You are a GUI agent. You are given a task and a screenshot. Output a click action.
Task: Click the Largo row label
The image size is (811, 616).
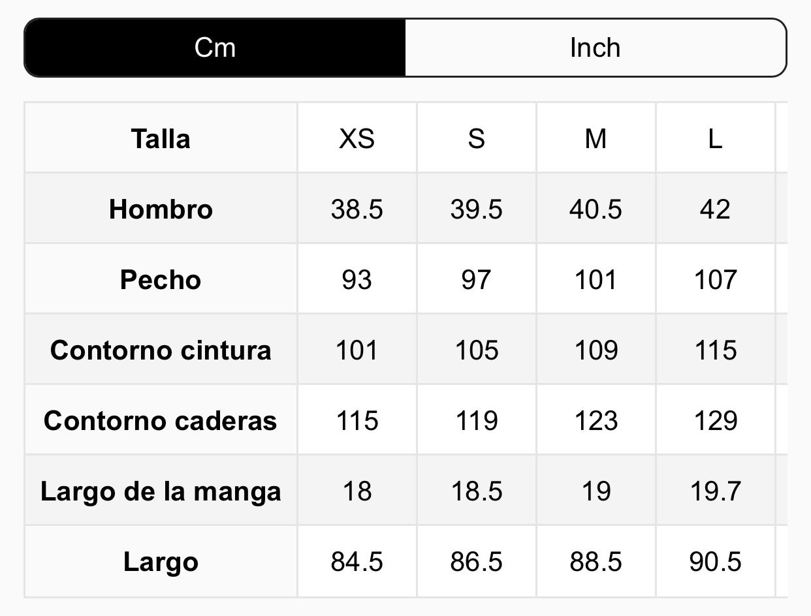pyautogui.click(x=161, y=561)
